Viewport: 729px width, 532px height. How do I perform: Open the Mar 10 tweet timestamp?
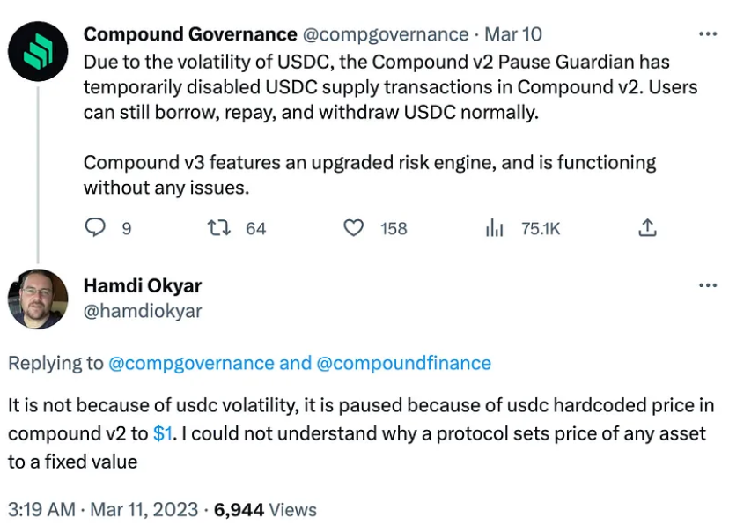tap(512, 34)
